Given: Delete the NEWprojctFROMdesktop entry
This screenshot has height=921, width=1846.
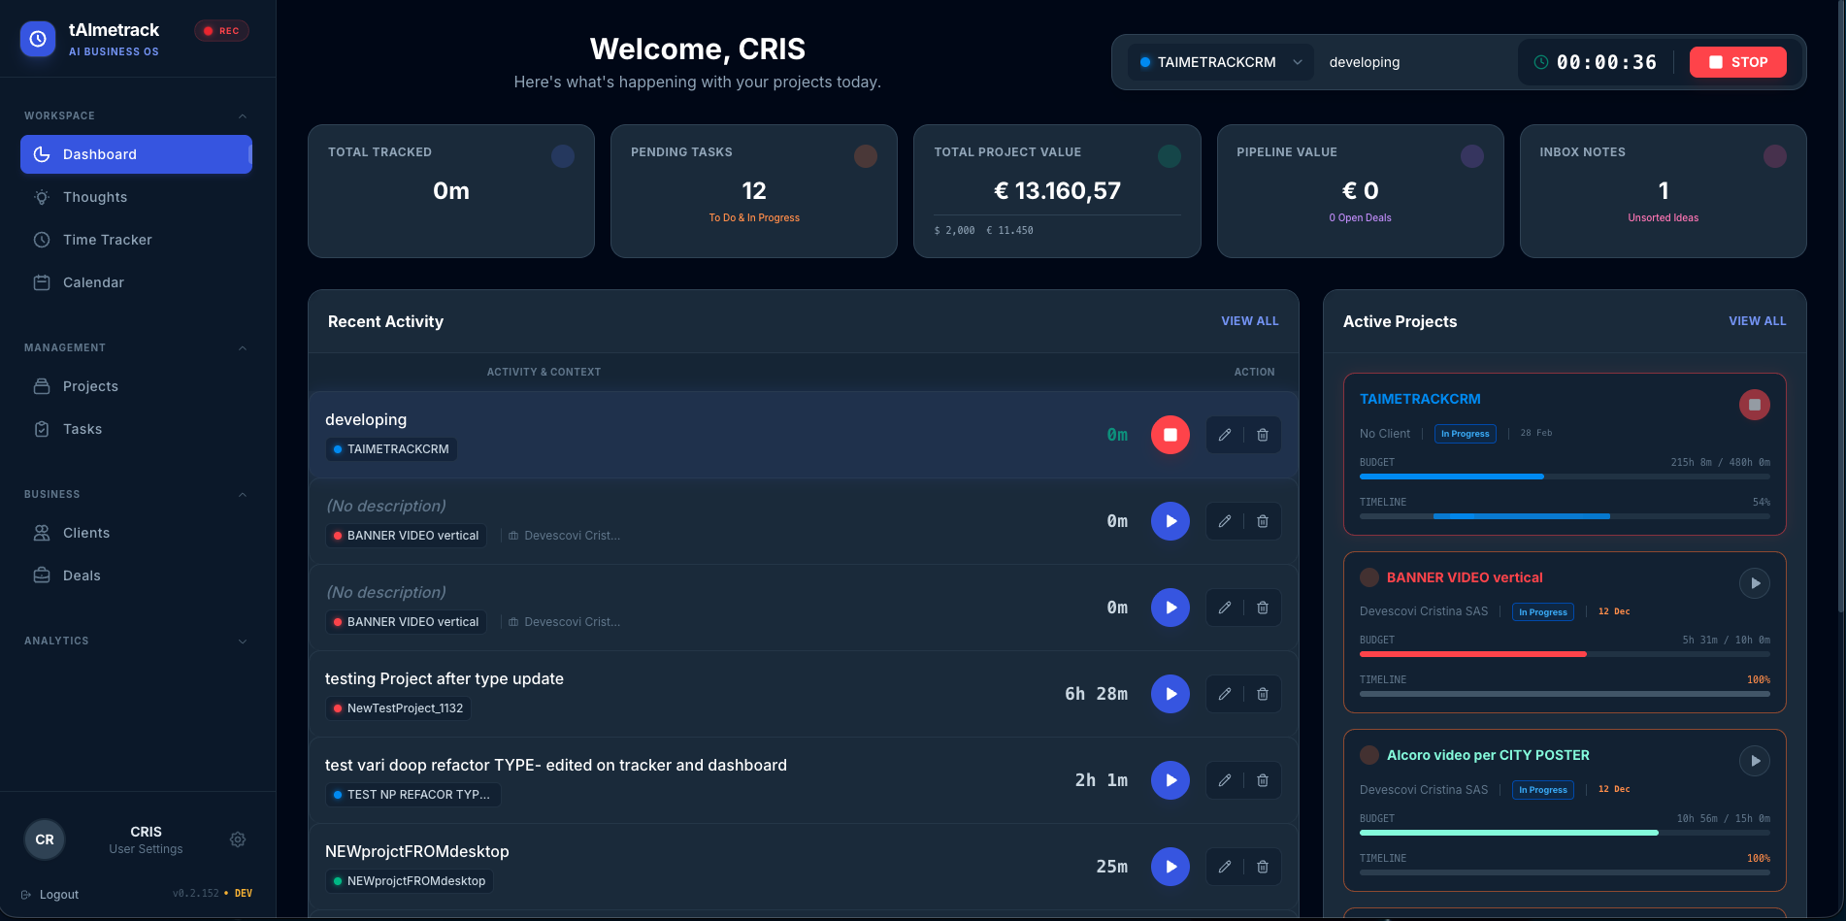Looking at the screenshot, I should coord(1263,867).
